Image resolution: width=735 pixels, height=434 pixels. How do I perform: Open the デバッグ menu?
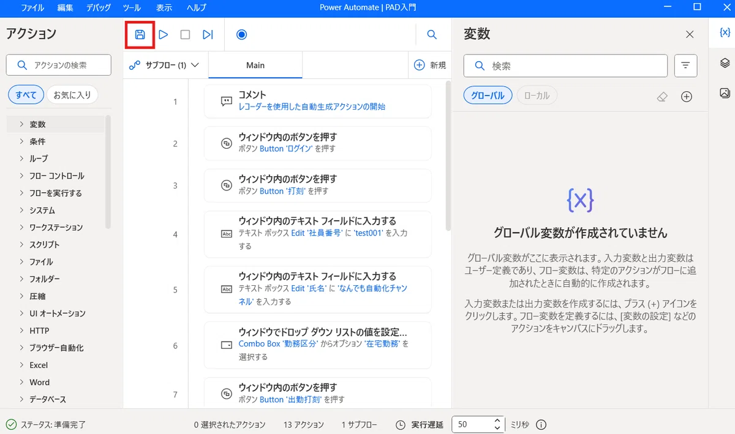(99, 8)
